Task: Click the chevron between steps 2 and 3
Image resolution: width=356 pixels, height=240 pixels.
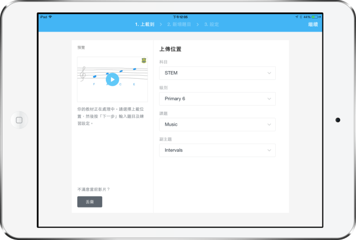Action: click(x=198, y=24)
